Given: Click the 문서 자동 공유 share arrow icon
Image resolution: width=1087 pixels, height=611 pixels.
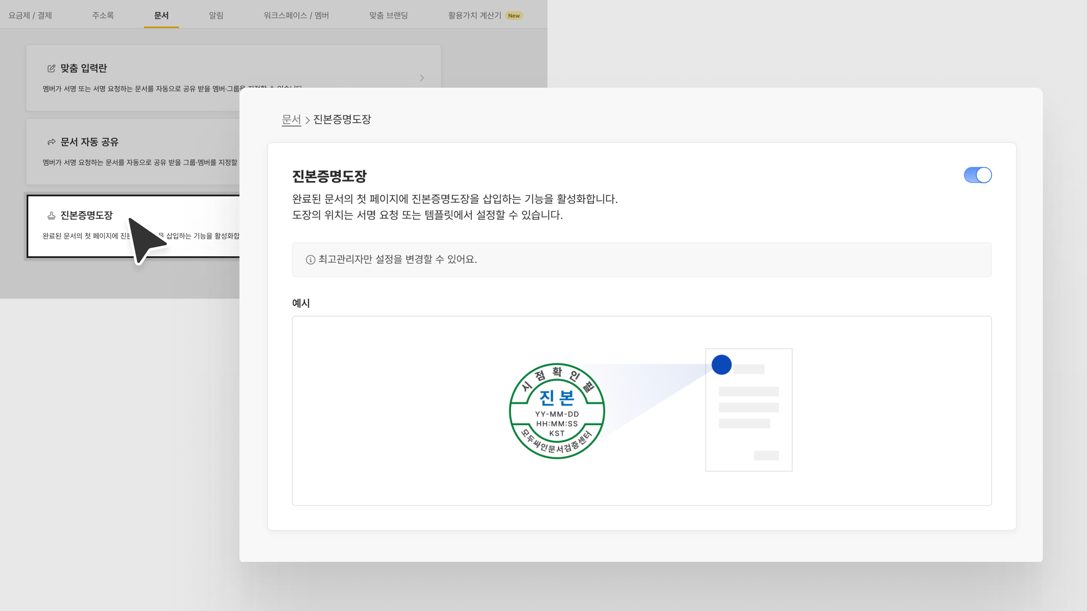Looking at the screenshot, I should [x=52, y=142].
